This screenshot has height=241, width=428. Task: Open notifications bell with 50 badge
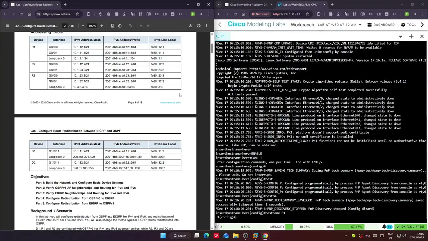coord(387,227)
